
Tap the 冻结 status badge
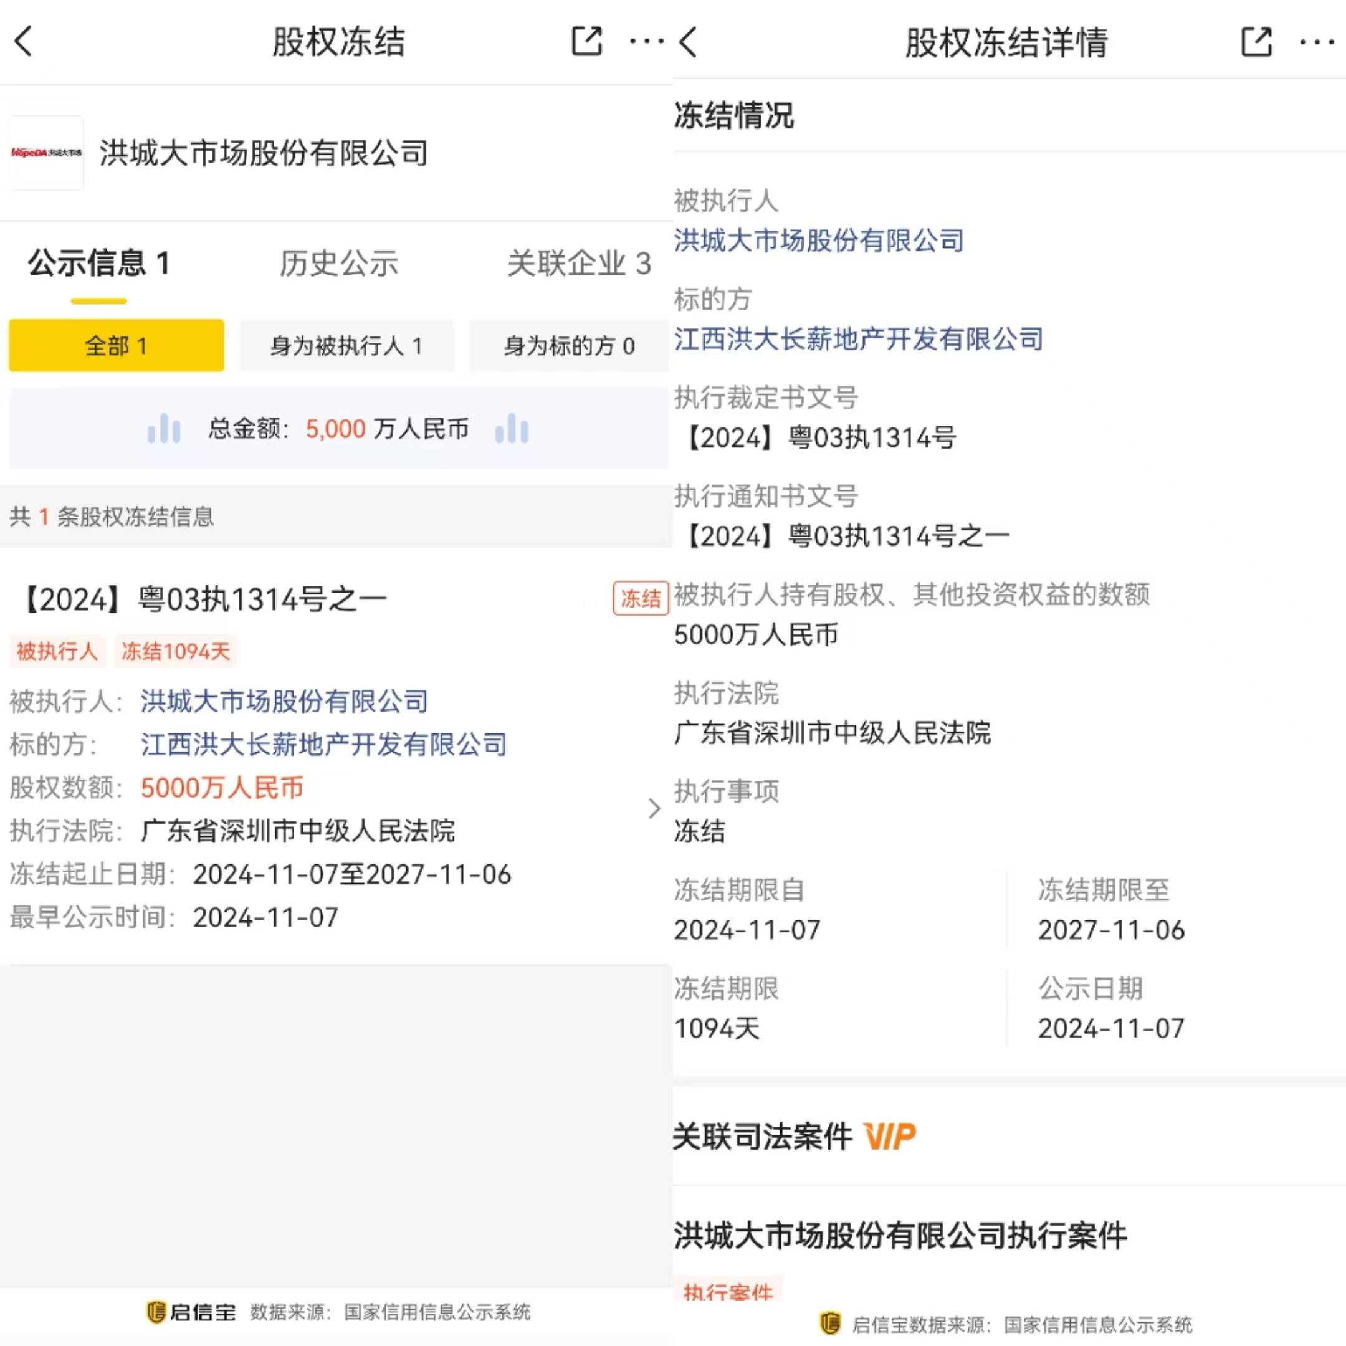(x=641, y=598)
